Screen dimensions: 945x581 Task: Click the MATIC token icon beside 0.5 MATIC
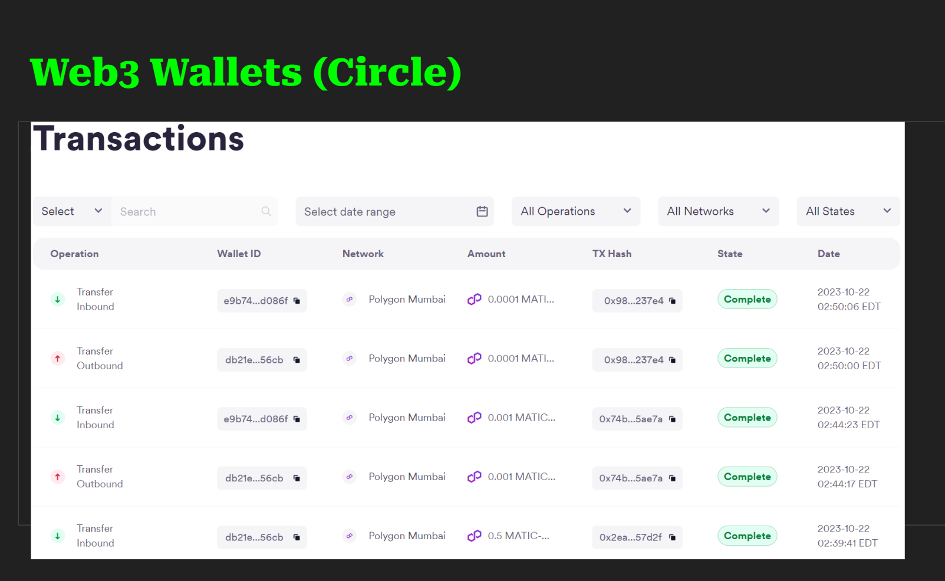pyautogui.click(x=475, y=536)
